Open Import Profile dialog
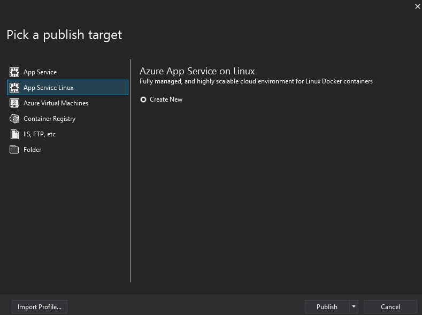422x315 pixels. coord(40,306)
